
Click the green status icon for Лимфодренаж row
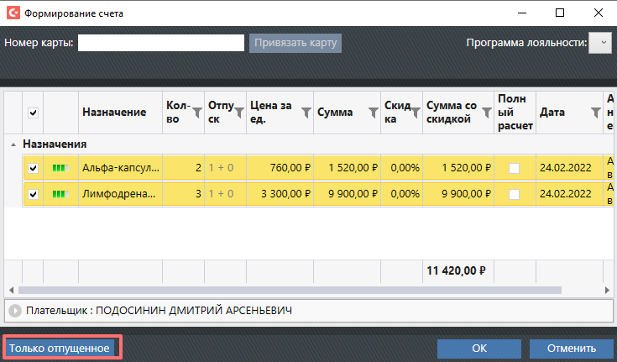tap(60, 195)
